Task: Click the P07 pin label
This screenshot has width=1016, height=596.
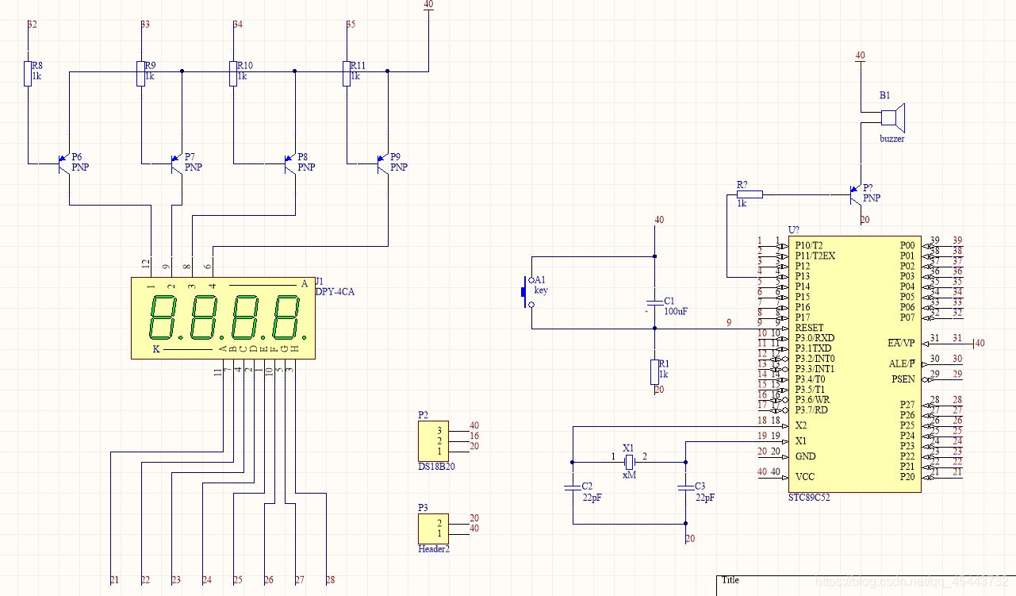Action: click(907, 317)
